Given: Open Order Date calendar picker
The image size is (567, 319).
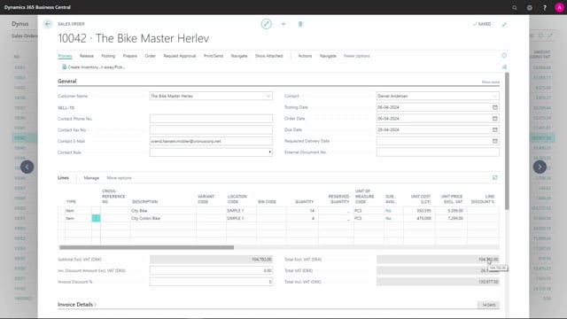Looking at the screenshot, I should point(495,118).
